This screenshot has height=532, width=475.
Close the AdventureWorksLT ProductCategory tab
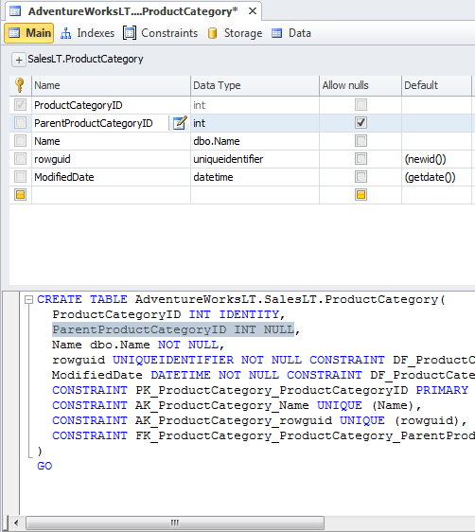point(253,11)
